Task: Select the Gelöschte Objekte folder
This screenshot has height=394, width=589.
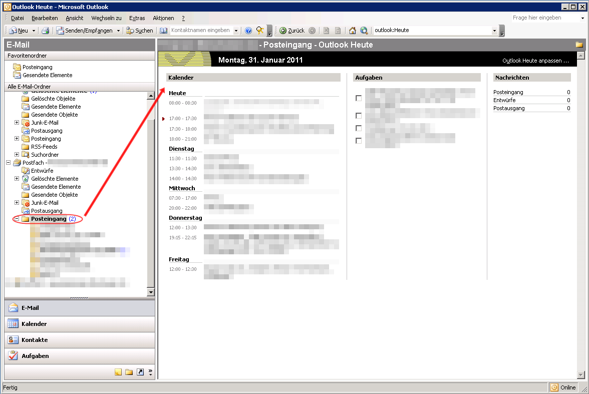Action: pyautogui.click(x=53, y=99)
